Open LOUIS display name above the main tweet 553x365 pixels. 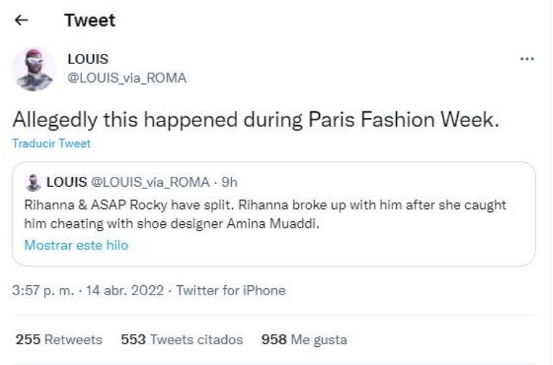tap(87, 59)
